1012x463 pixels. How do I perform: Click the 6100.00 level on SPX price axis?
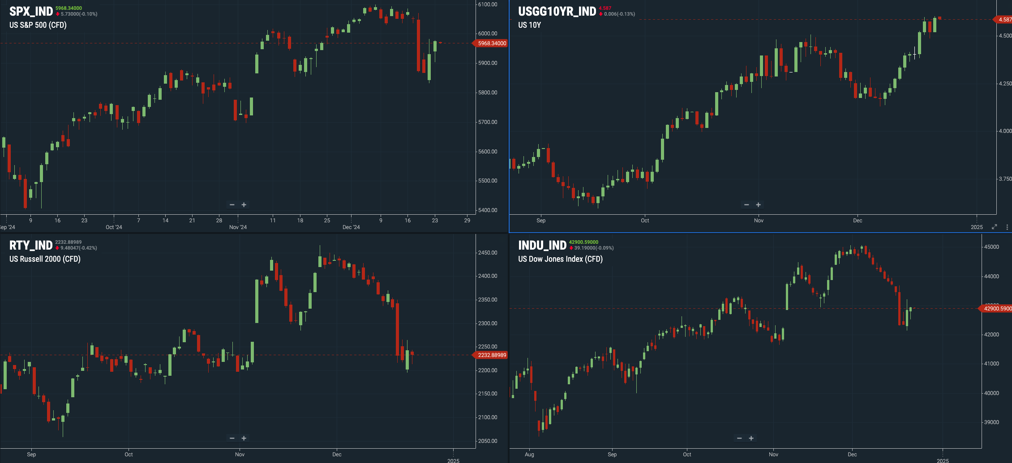pos(488,4)
